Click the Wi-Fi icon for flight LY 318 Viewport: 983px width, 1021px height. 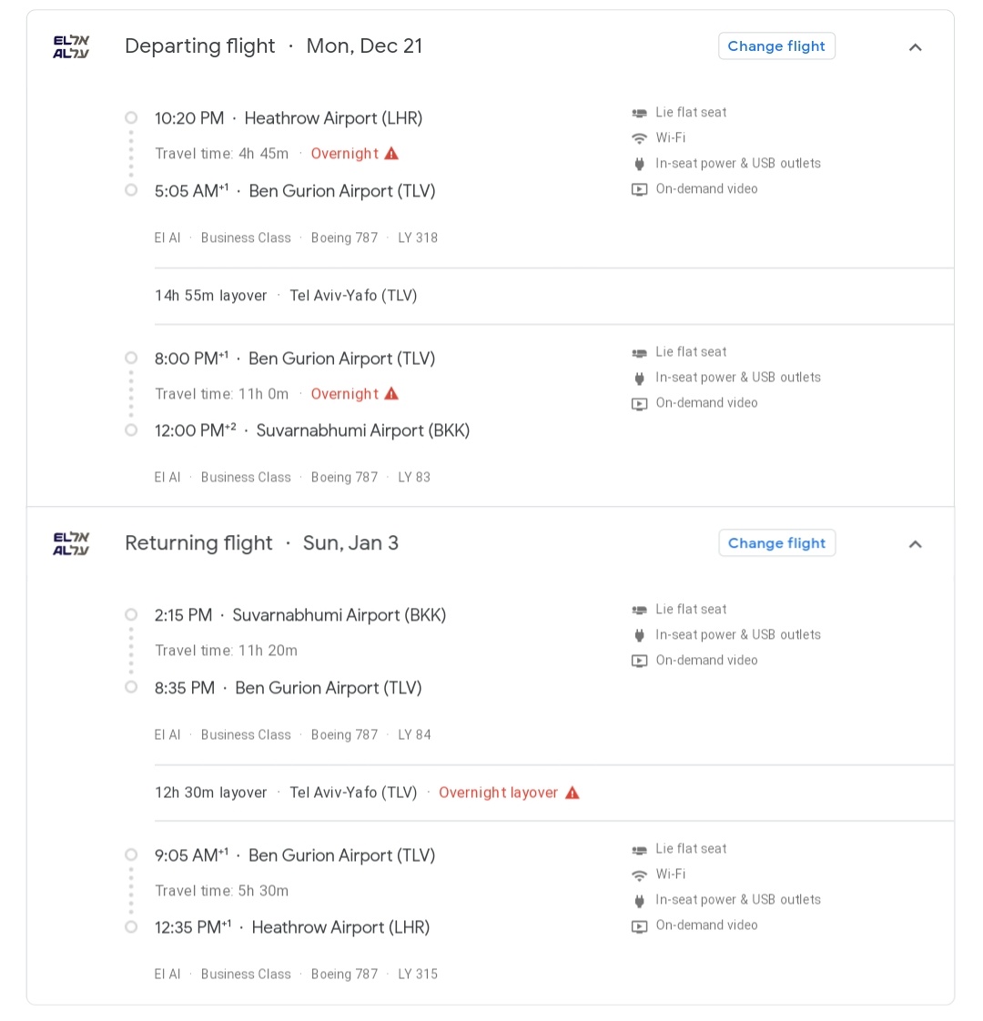click(x=640, y=138)
